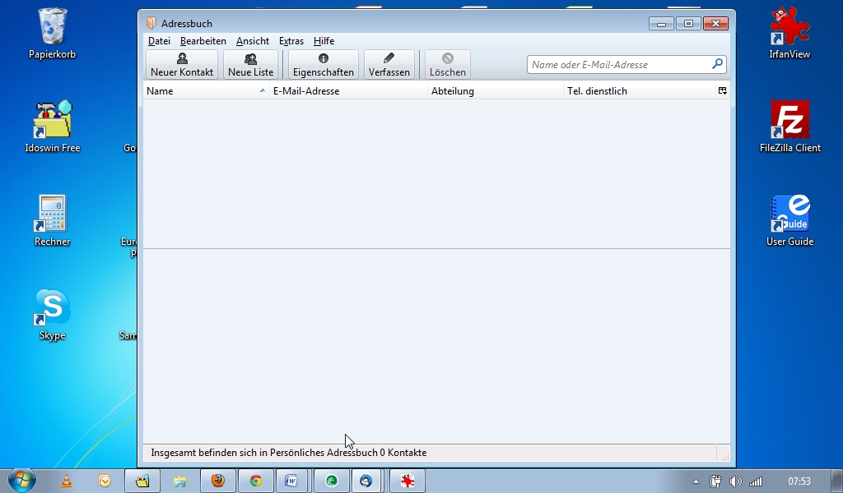The width and height of the screenshot is (843, 493).
Task: Select the User Guide desktop icon
Action: 789,220
